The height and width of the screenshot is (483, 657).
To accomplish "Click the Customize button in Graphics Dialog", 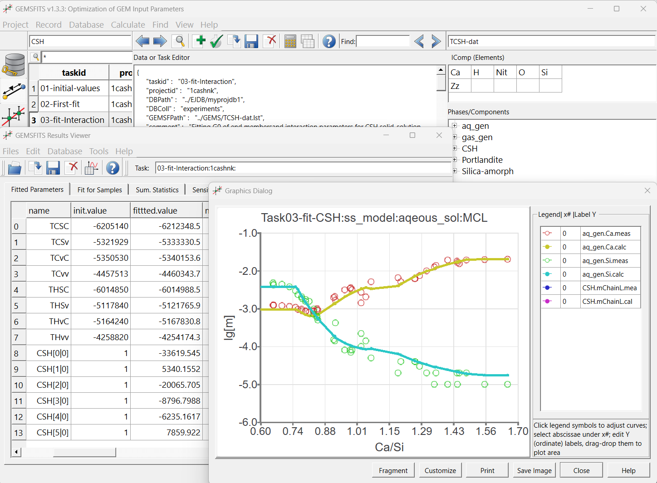I will click(x=440, y=470).
